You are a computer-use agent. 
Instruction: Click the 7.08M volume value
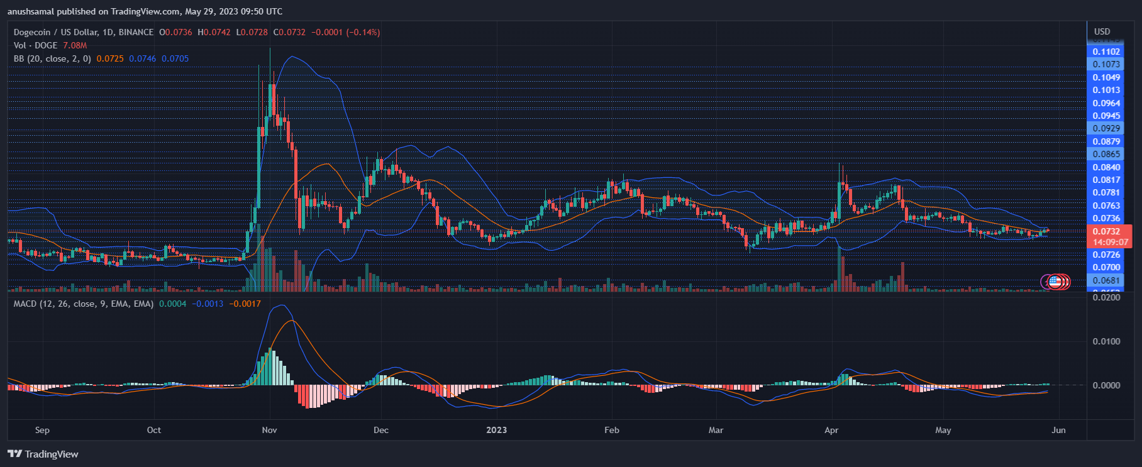point(75,45)
